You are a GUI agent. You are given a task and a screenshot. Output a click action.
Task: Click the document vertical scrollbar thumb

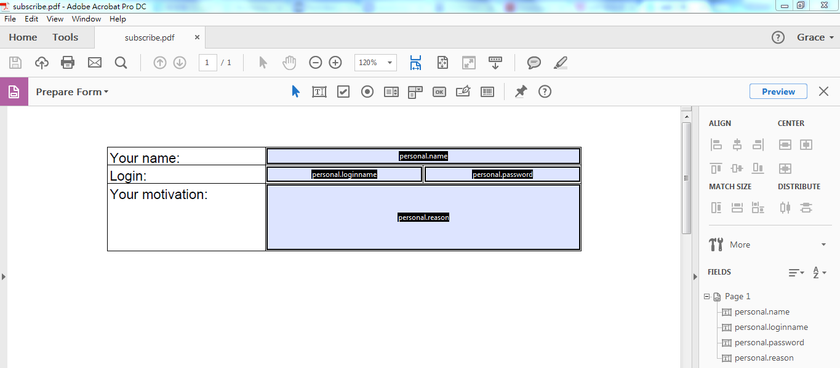687,178
